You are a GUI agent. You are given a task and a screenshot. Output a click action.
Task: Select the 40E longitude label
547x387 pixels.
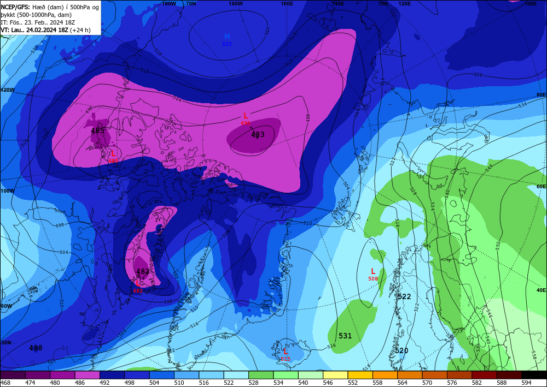[x=541, y=290]
